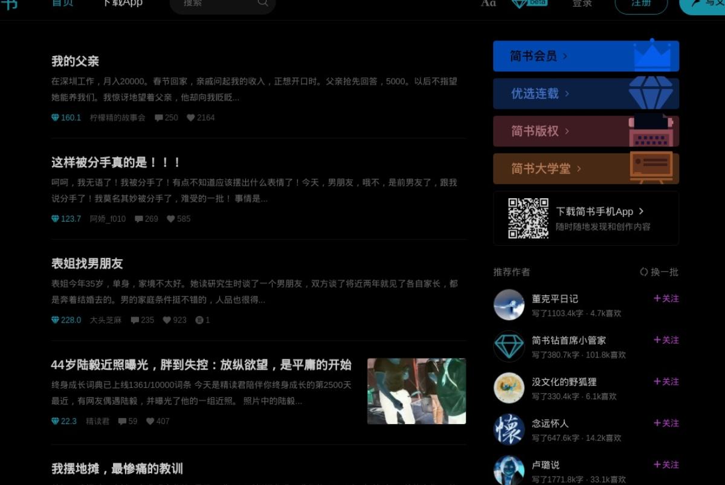The image size is (725, 485).
Task: Open 卢璐说 author name
Action: (x=546, y=464)
